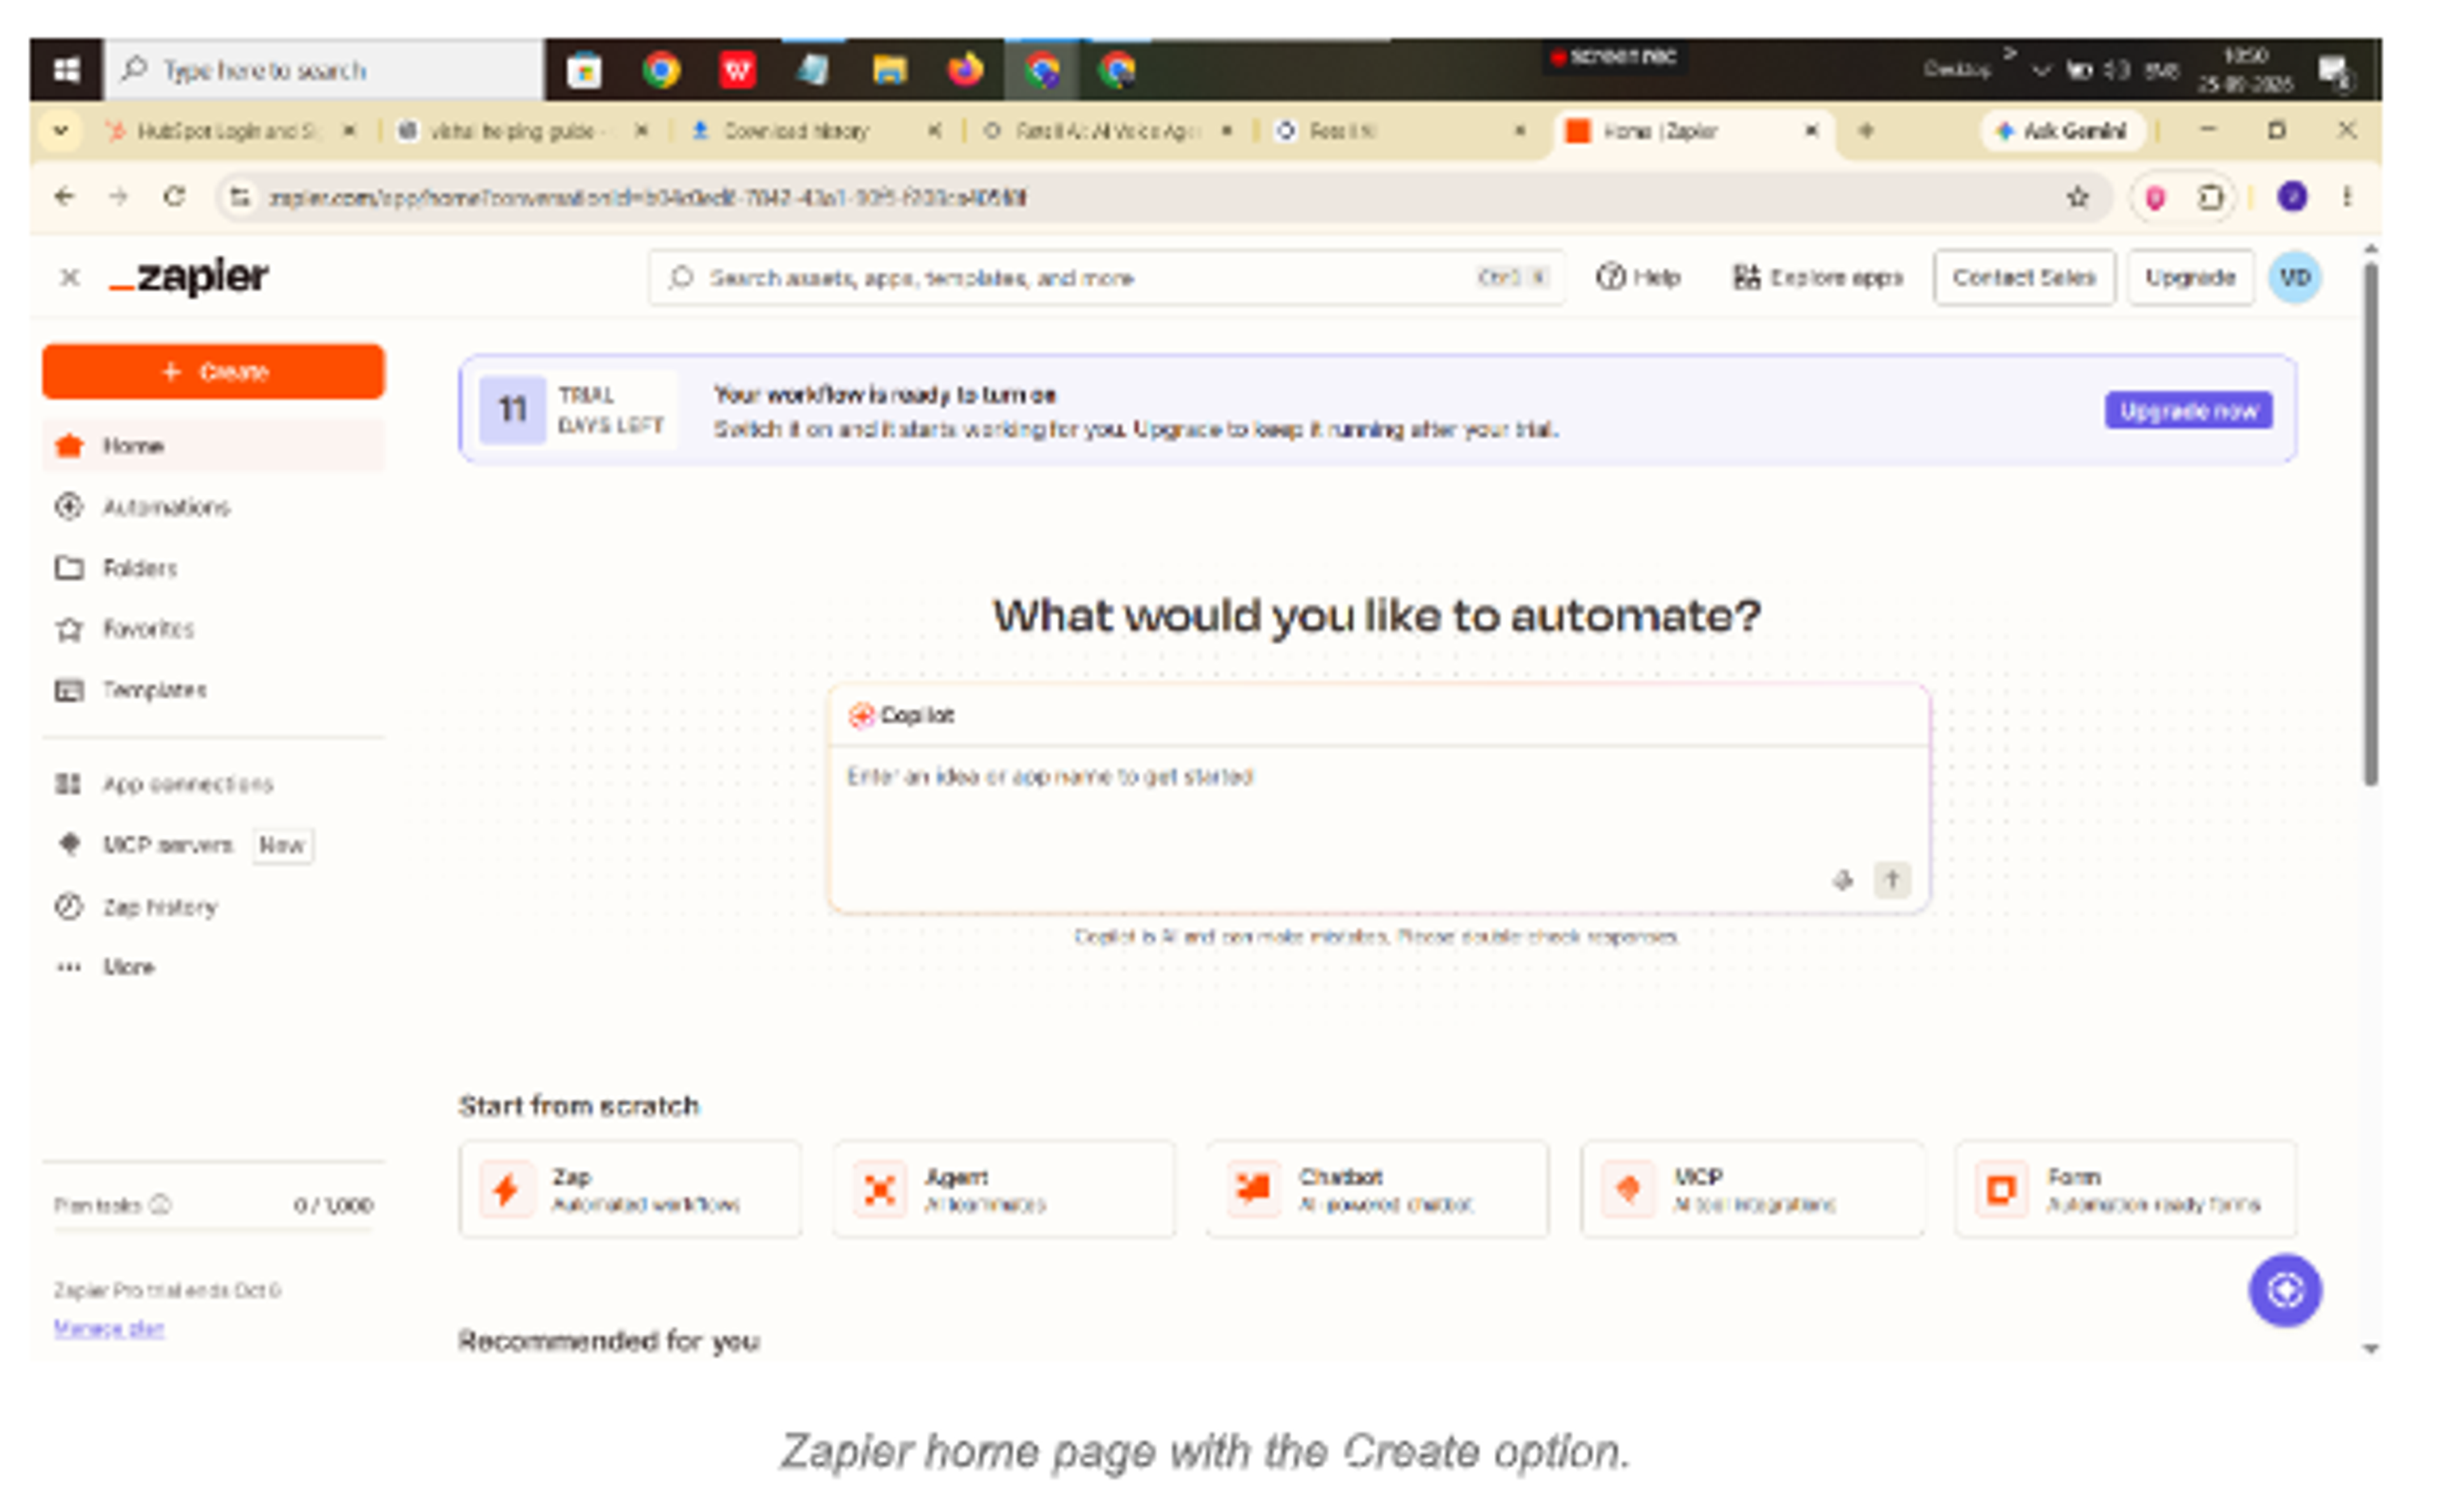Open Home in the Zapier sidebar

point(213,446)
